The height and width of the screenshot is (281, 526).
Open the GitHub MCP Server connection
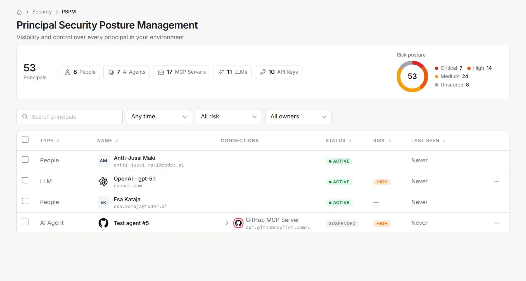273,220
